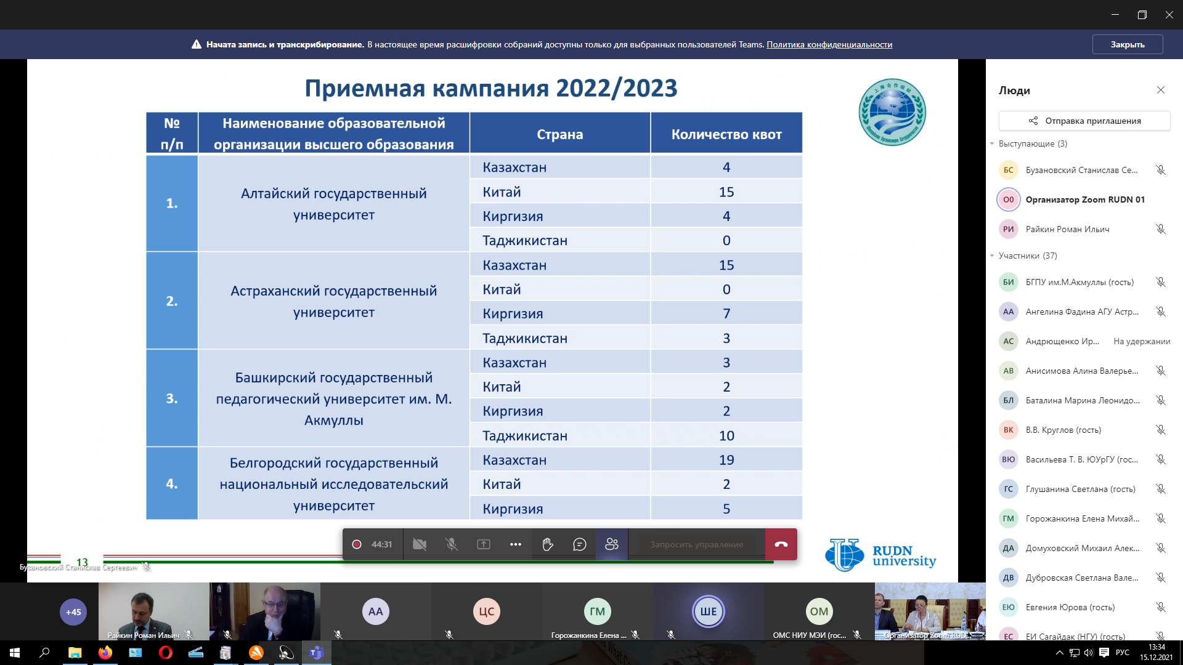Click mic icon beside Васильева Т. В. ЮУрГУ
The width and height of the screenshot is (1183, 665).
[x=1161, y=459]
